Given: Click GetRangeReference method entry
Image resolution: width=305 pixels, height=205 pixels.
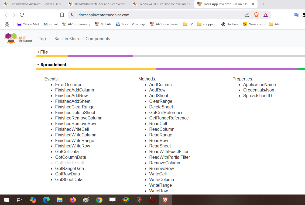Looking at the screenshot, I should (169, 118).
